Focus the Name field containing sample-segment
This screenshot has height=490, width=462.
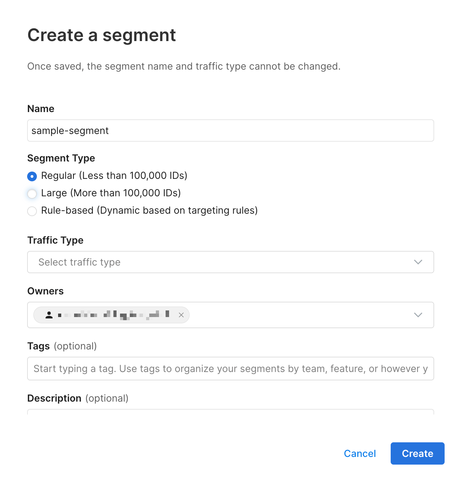[x=230, y=131]
